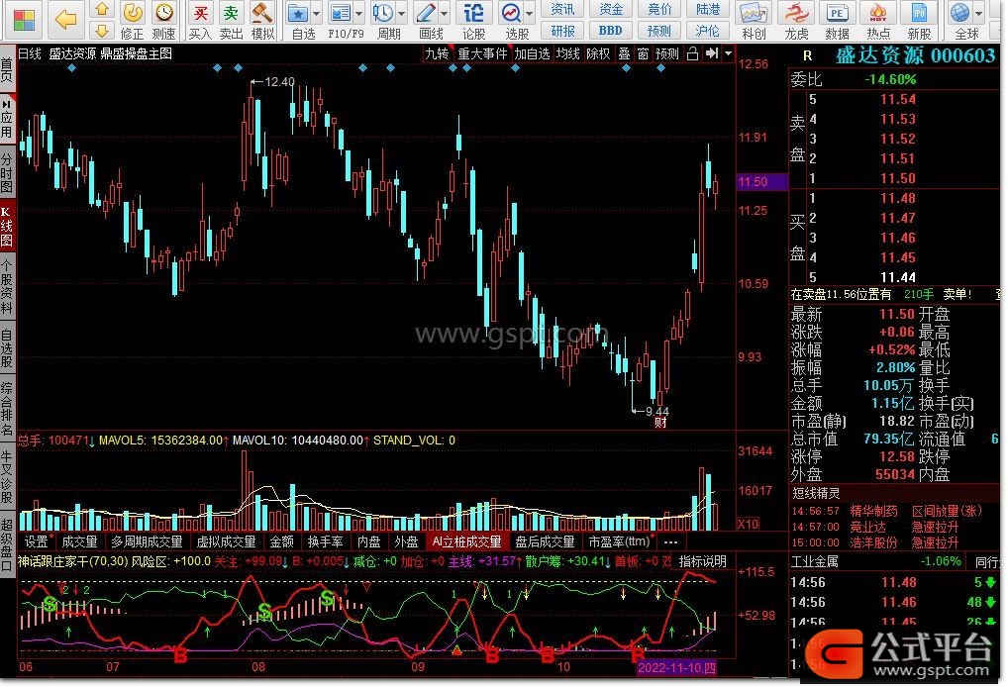Click the yellow up arrow icon
The height and width of the screenshot is (687, 1008).
[x=101, y=9]
